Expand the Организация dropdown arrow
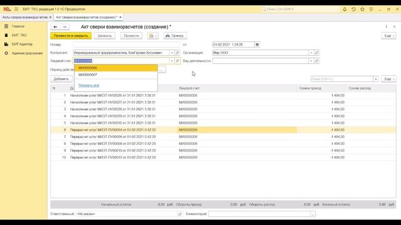401x225 pixels. pos(311,52)
